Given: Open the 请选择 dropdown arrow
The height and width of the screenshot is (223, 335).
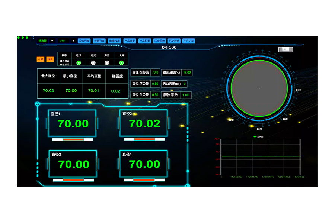Looking at the screenshot, I should tap(52, 41).
